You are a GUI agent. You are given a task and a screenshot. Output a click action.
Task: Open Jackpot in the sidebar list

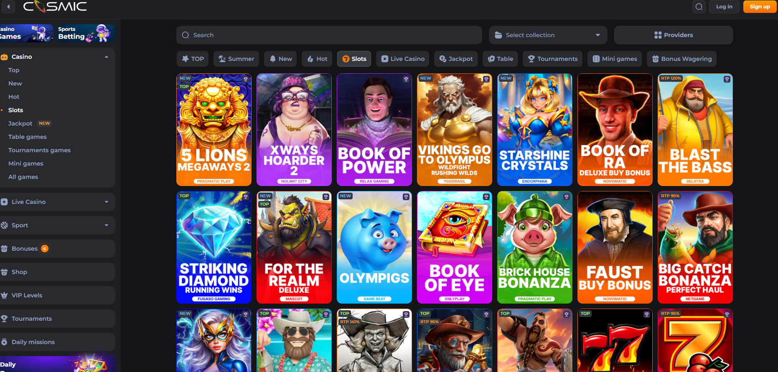20,123
